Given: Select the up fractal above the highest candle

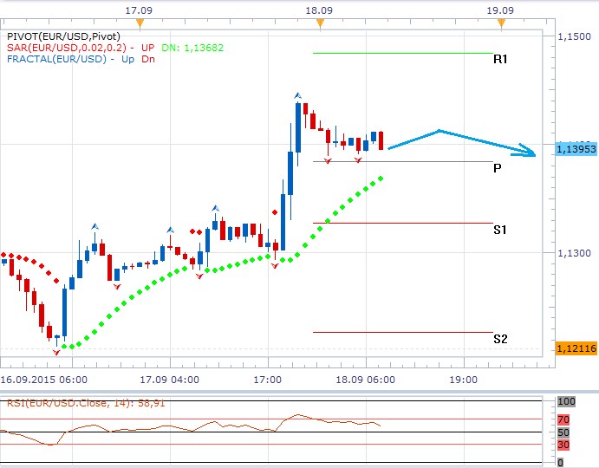Looking at the screenshot, I should pyautogui.click(x=297, y=95).
